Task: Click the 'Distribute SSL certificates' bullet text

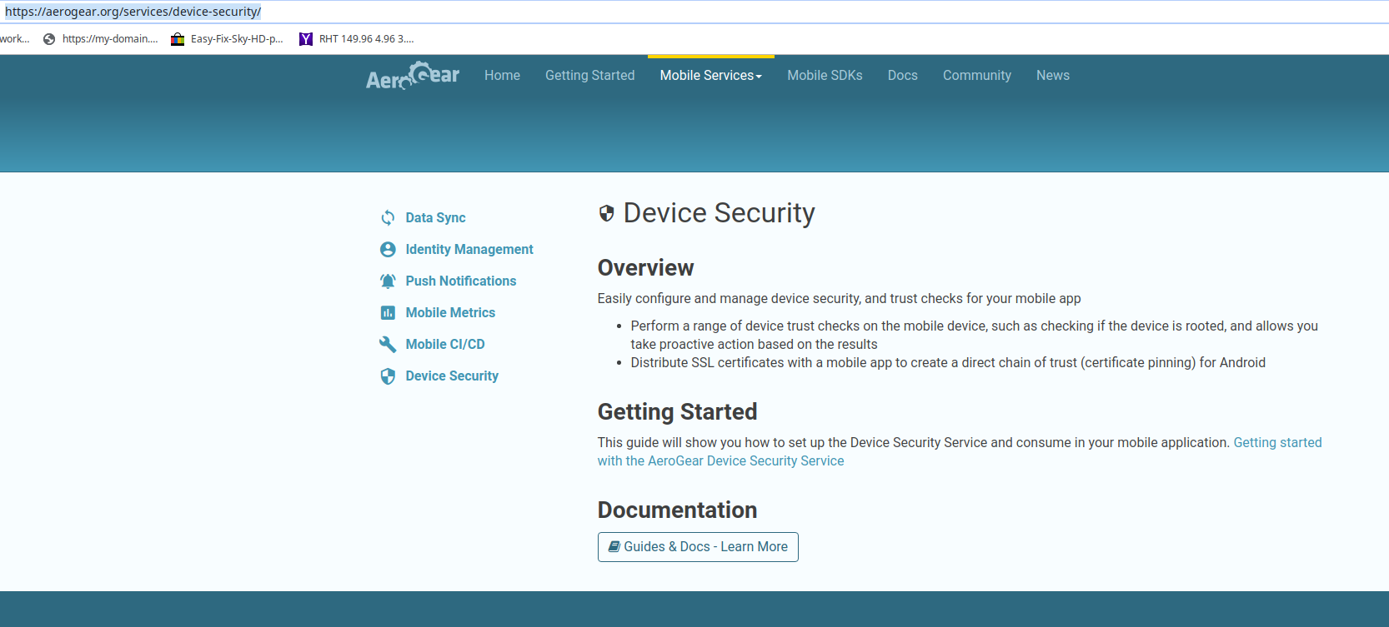Action: point(948,362)
